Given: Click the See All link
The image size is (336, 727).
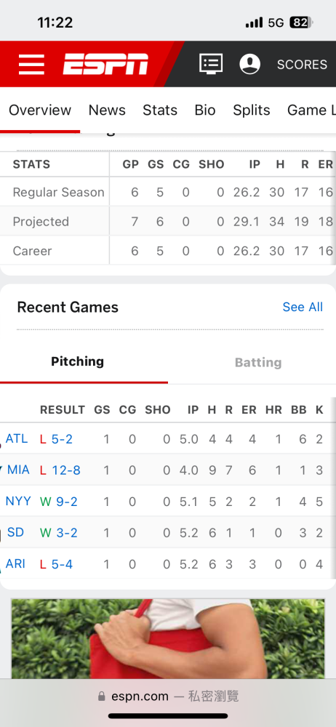Looking at the screenshot, I should pyautogui.click(x=303, y=307).
